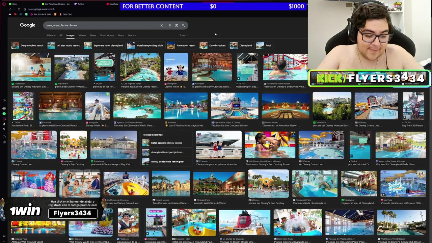The image size is (432, 243).
Task: Open Disney's Pop Century Instagram image
Action: tap(73, 145)
